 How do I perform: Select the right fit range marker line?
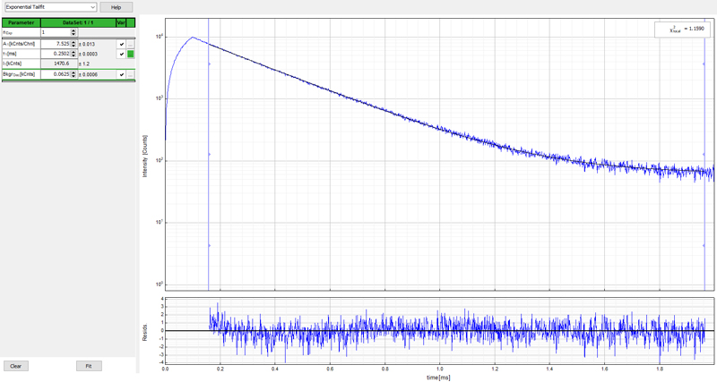coord(704,179)
